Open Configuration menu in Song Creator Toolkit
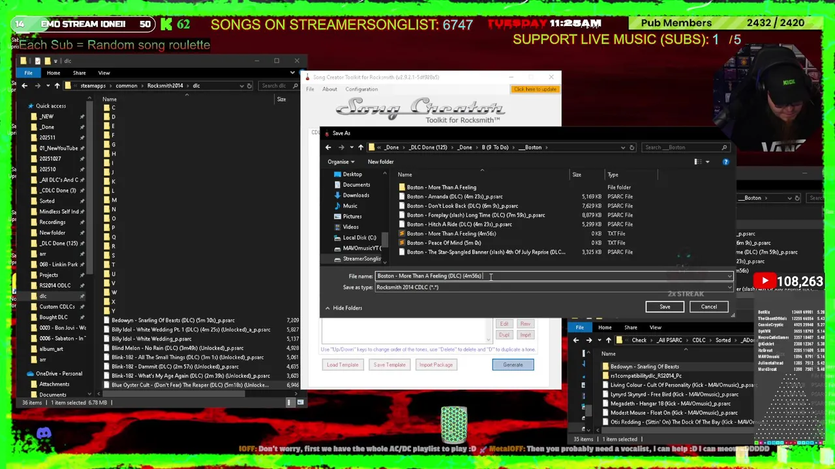Image resolution: width=835 pixels, height=469 pixels. click(361, 89)
